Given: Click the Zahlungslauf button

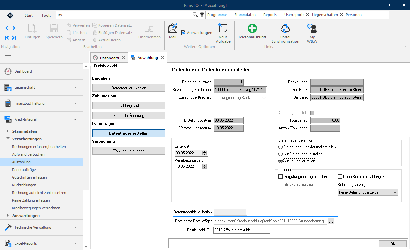Looking at the screenshot, I should 129,106.
